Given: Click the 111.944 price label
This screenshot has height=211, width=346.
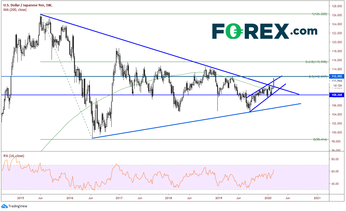Looking at the screenshot, I should pos(337,81).
